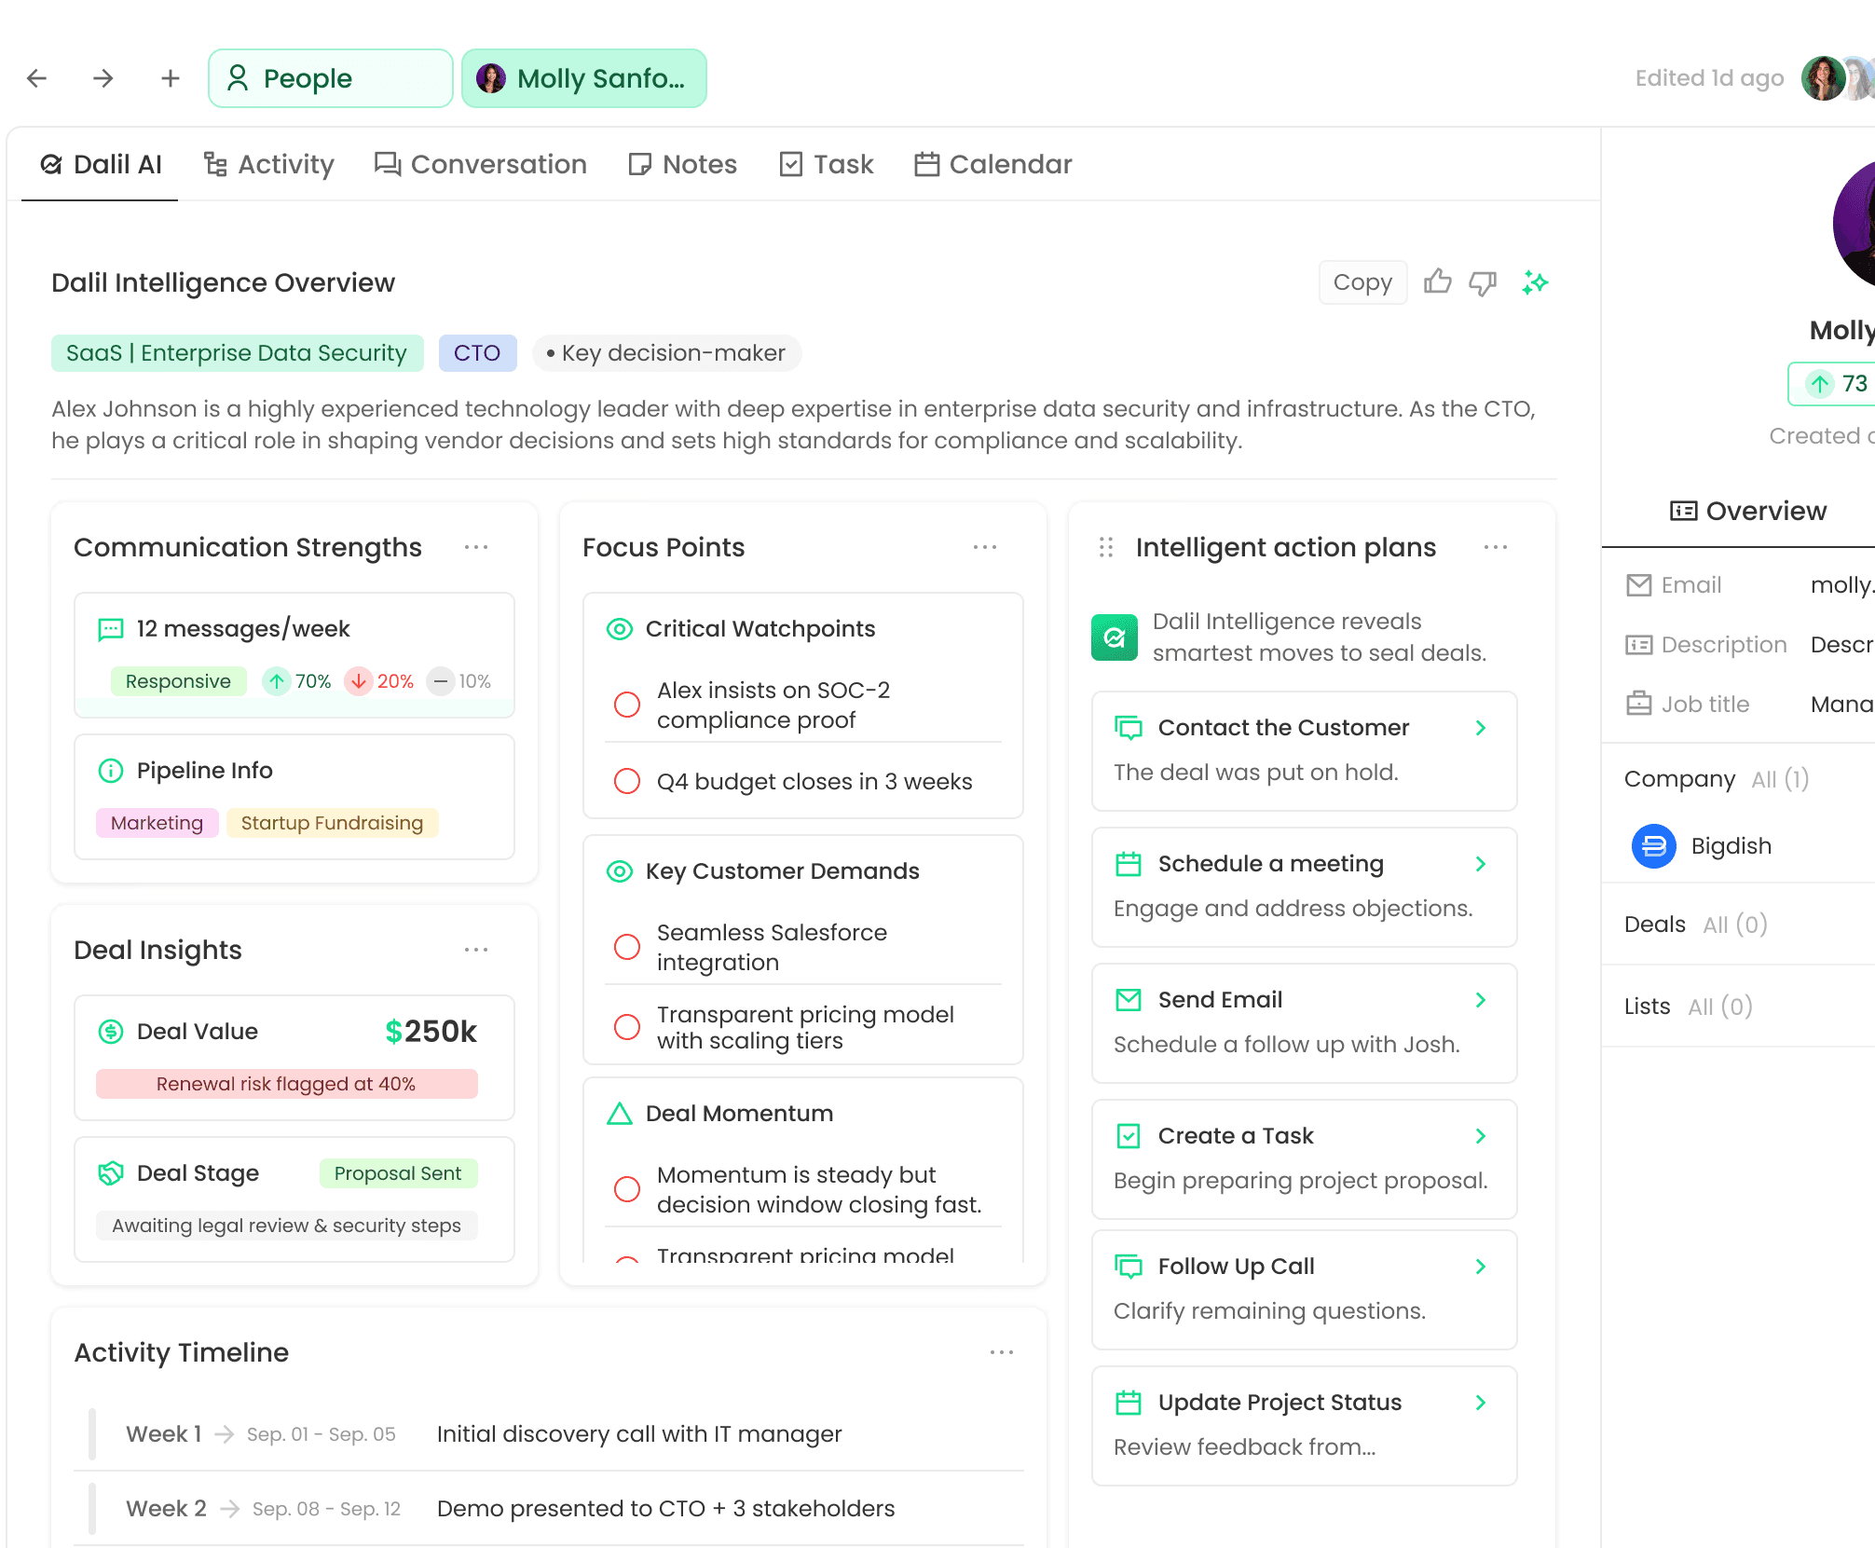This screenshot has width=1875, height=1548.
Task: Click the thumbs up feedback icon
Action: point(1437,281)
